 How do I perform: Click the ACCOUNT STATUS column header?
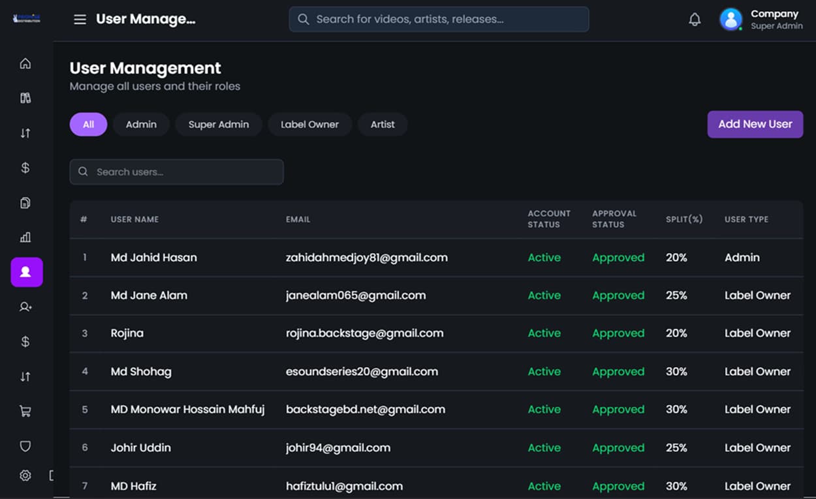tap(549, 219)
